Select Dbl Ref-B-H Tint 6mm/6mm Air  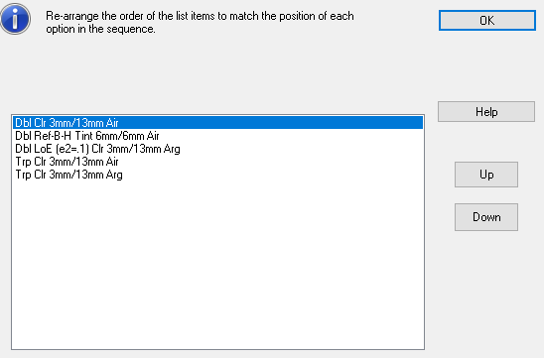tap(217, 136)
